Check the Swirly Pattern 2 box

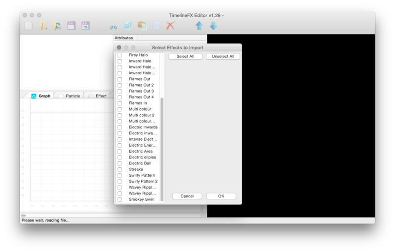coord(119,182)
